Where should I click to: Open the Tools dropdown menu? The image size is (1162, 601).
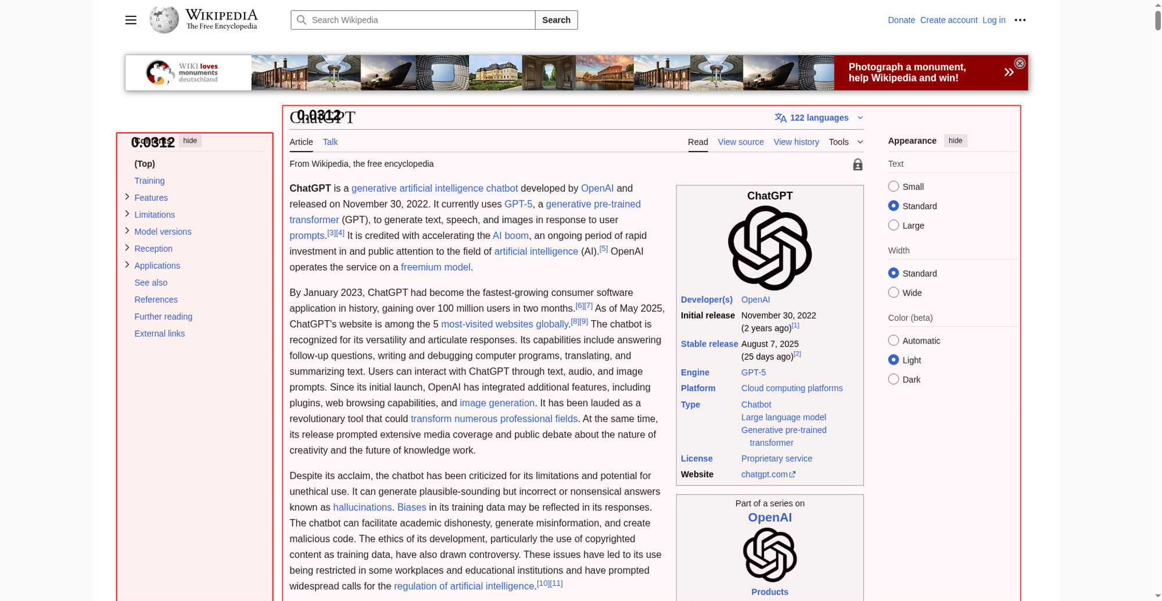coord(846,142)
